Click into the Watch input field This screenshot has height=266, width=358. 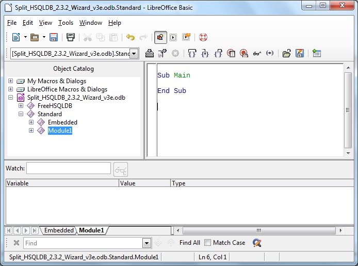(x=68, y=168)
